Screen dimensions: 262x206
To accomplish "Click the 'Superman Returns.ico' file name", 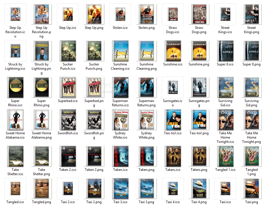I will 120,103.
